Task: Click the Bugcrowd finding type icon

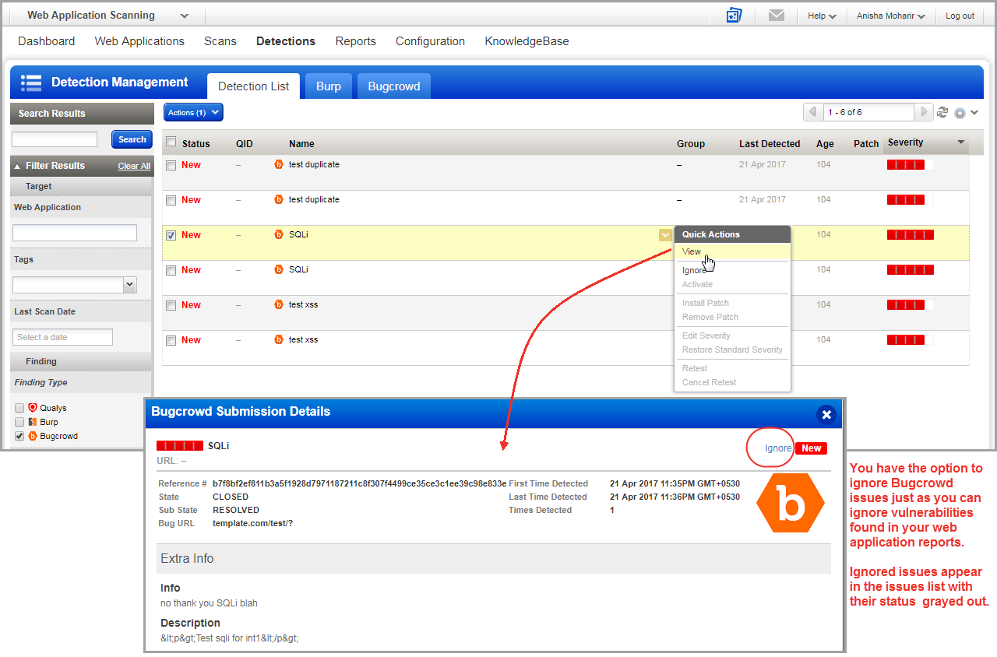Action: point(33,436)
